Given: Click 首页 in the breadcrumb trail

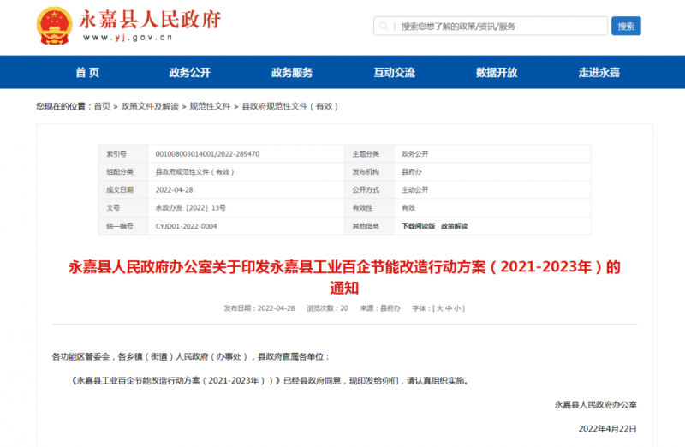Looking at the screenshot, I should (102, 106).
